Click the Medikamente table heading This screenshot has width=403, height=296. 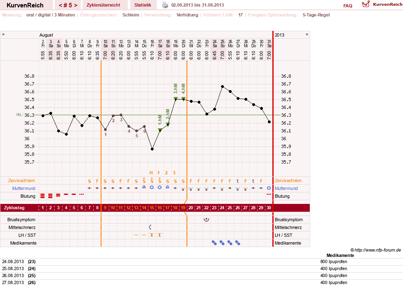click(x=340, y=255)
